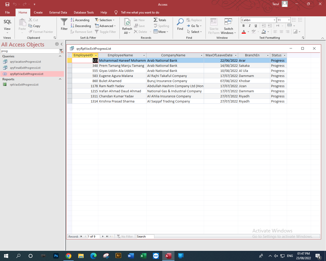Clear the navigation pane search filter
326x261 pixels.
(61, 51)
